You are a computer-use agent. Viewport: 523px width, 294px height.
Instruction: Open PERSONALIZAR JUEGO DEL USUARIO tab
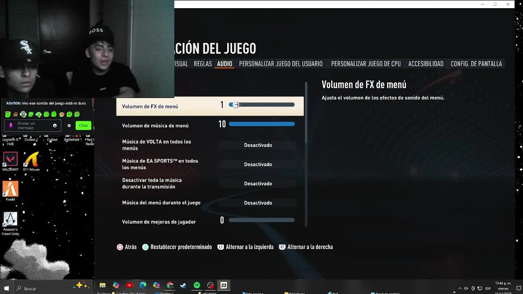tap(281, 64)
